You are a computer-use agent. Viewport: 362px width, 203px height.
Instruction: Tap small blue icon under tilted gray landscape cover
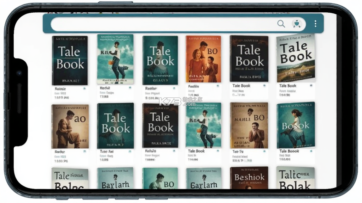pyautogui.click(x=311, y=85)
